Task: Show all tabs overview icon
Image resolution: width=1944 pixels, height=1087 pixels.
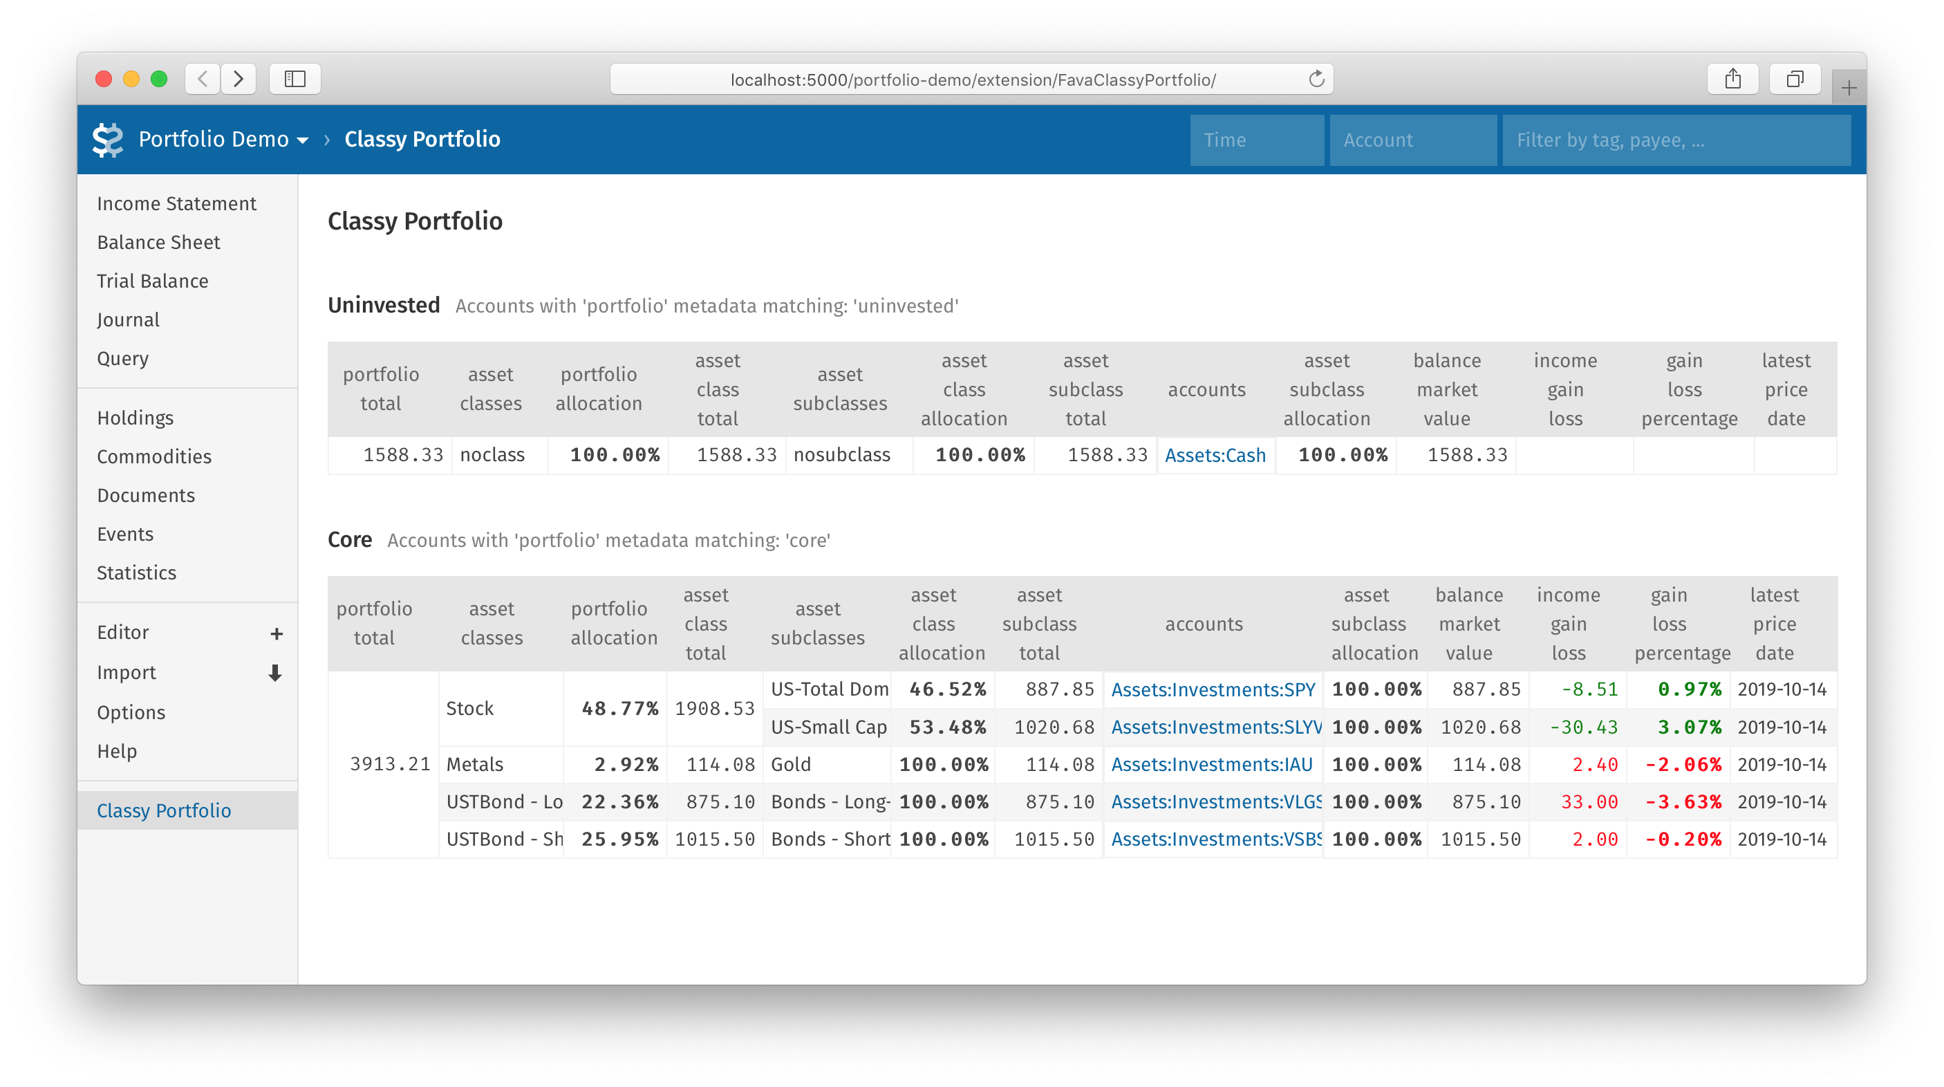Action: 1795,79
